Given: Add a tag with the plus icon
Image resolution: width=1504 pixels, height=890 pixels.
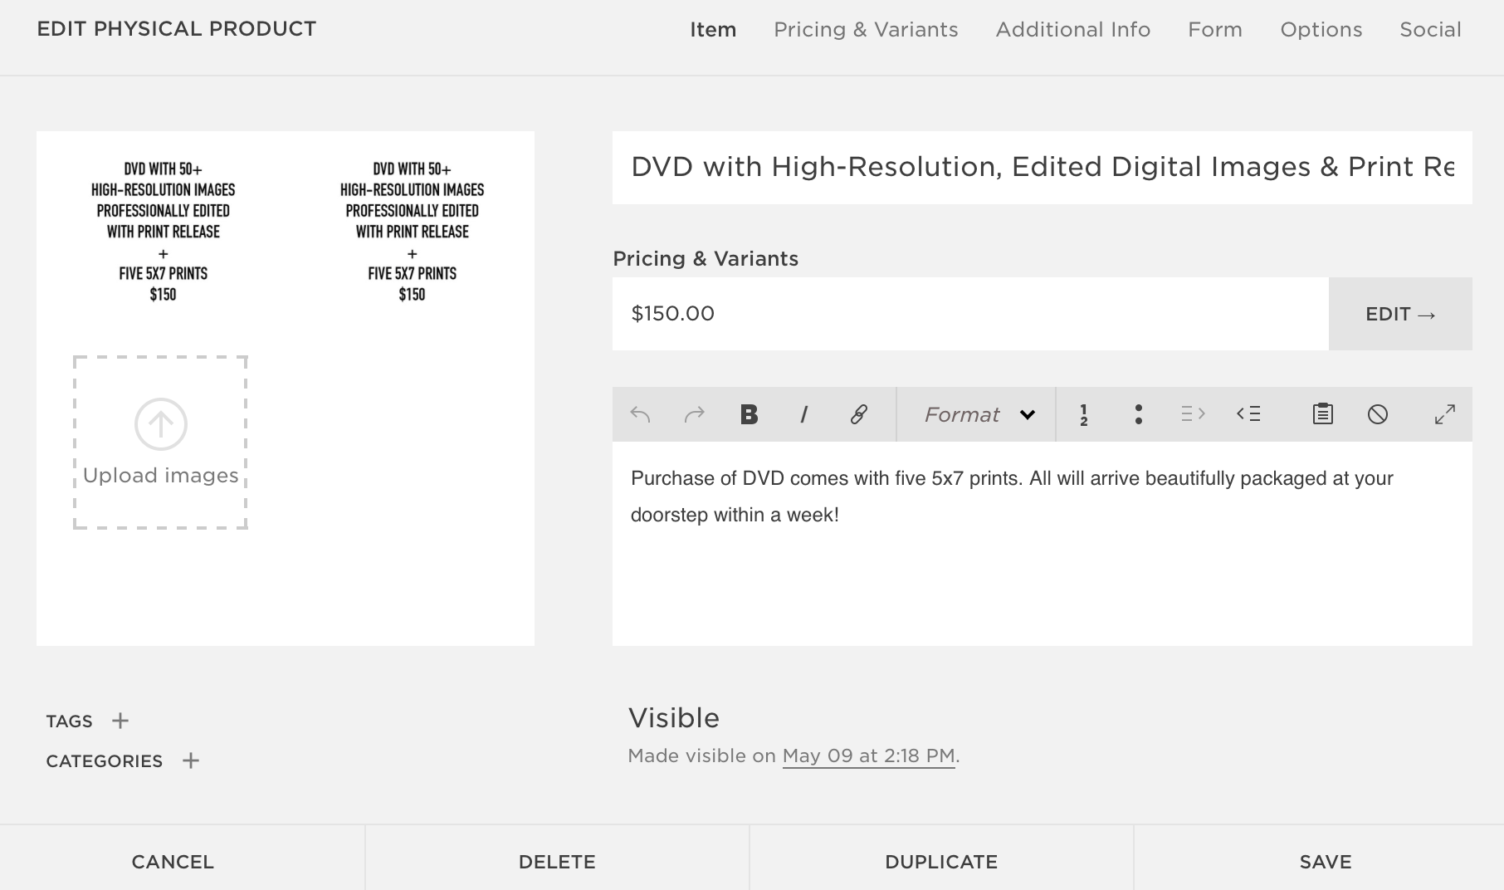Looking at the screenshot, I should coord(120,721).
